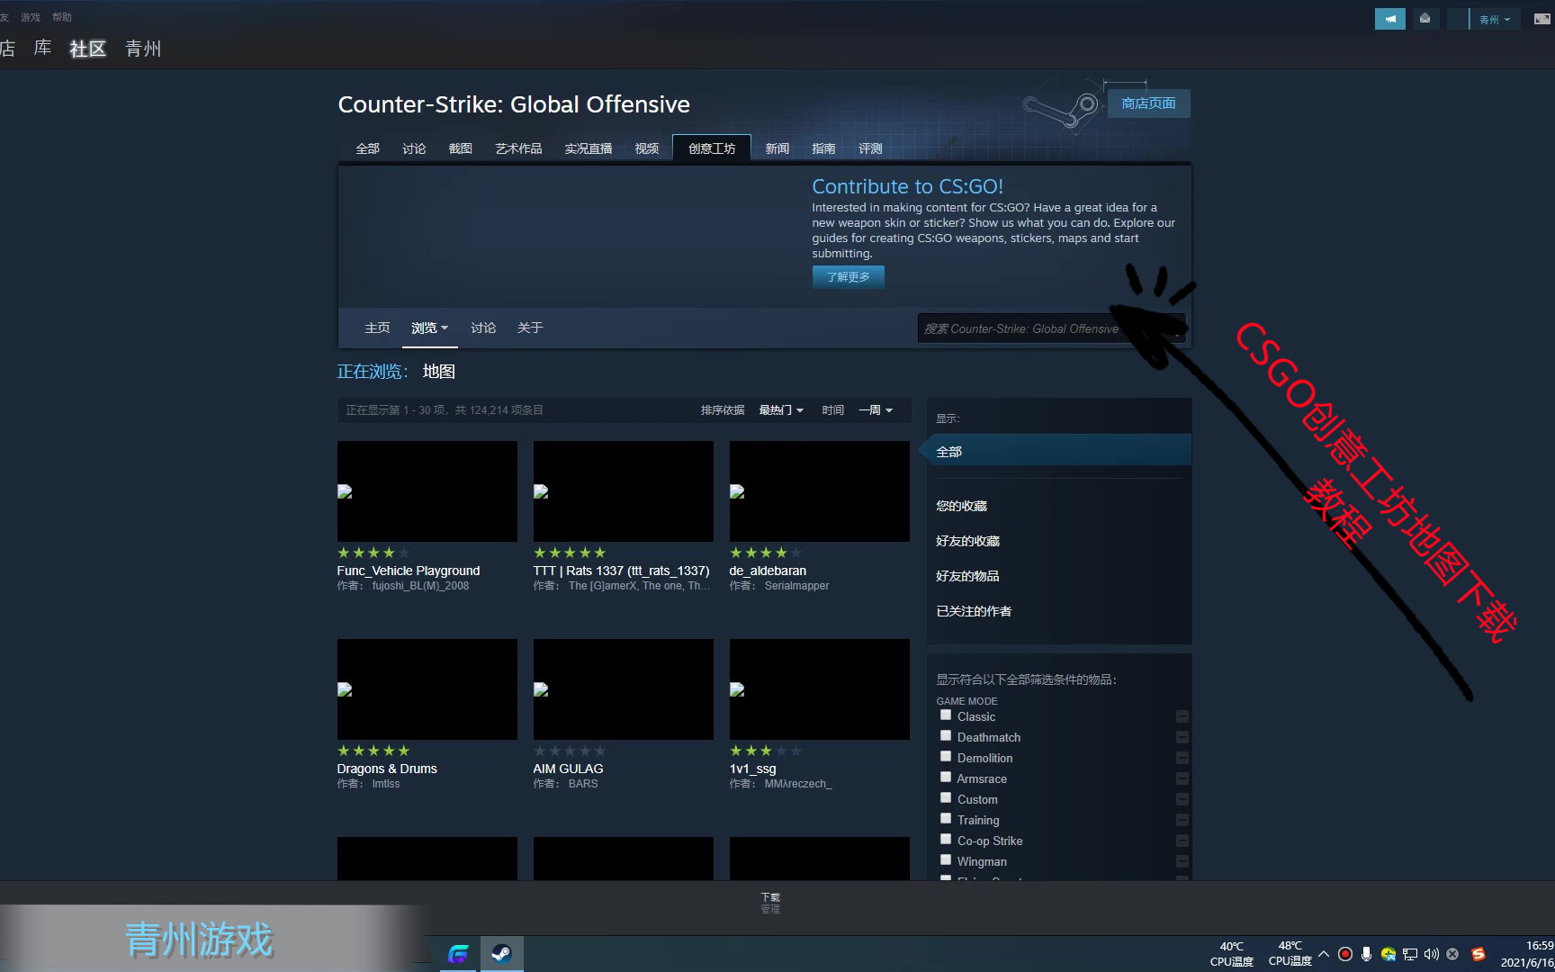Open the 最热门 sort dropdown

coord(780,409)
